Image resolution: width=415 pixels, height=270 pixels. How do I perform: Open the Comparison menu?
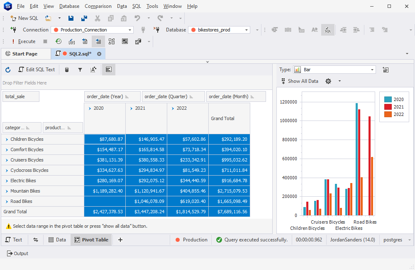[98, 6]
